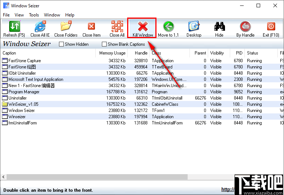
Task: Click the class name CabinetWClass
Action: (165, 104)
